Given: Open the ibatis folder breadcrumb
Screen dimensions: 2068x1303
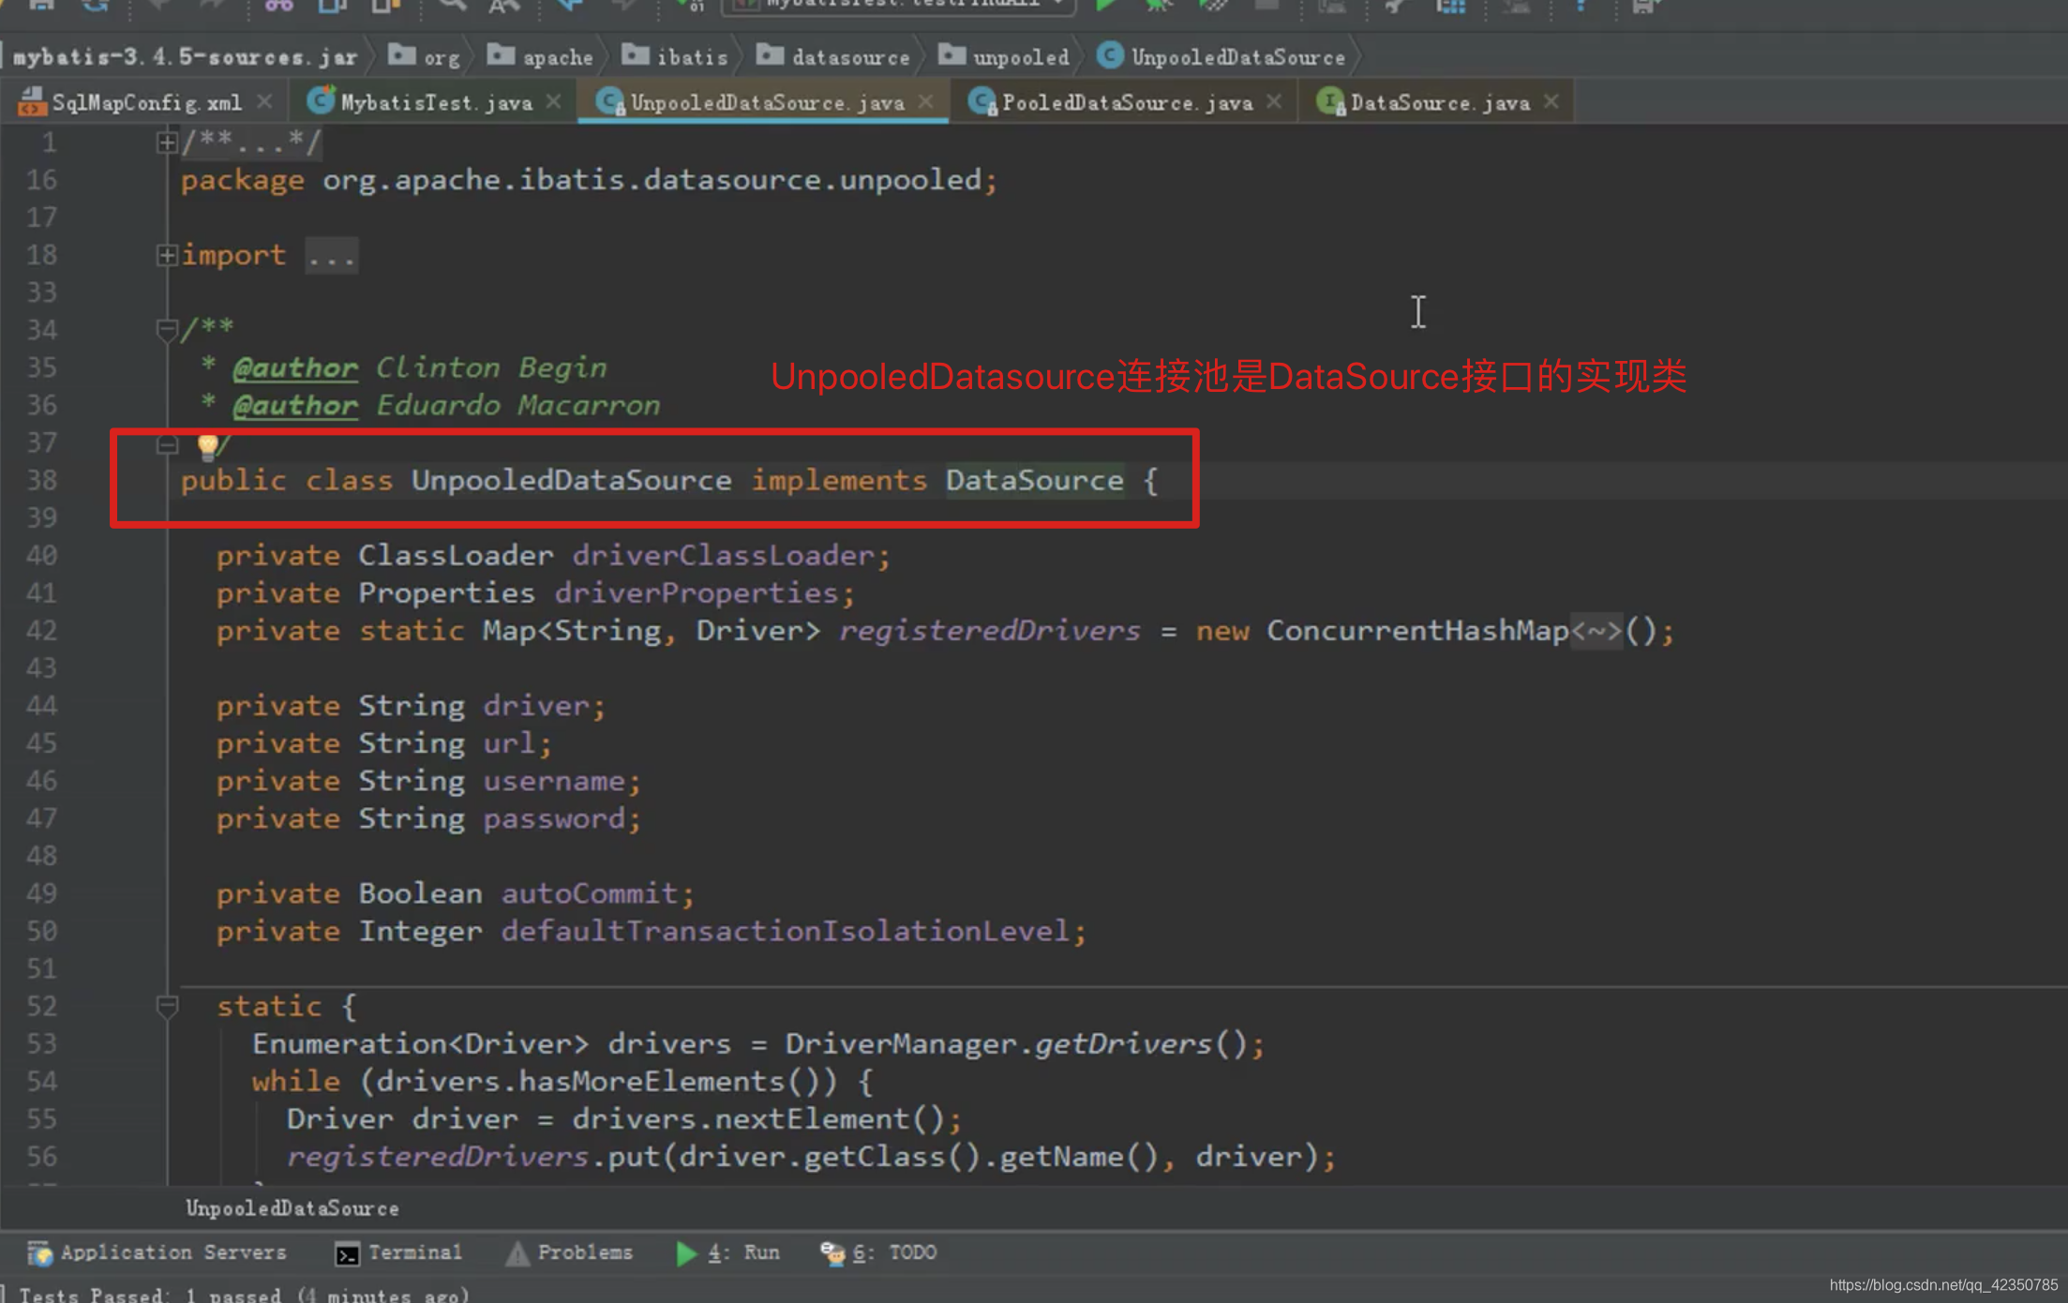Looking at the screenshot, I should click(675, 57).
